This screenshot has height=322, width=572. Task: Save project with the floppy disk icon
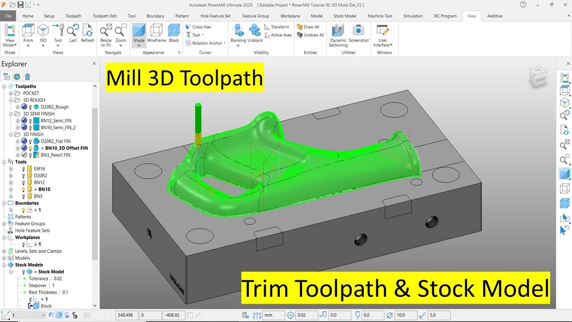point(21,4)
